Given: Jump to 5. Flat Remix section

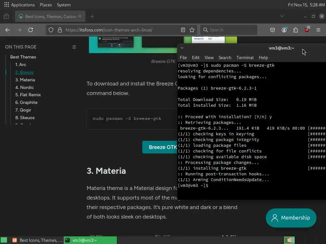Looking at the screenshot, I should tap(28, 95).
